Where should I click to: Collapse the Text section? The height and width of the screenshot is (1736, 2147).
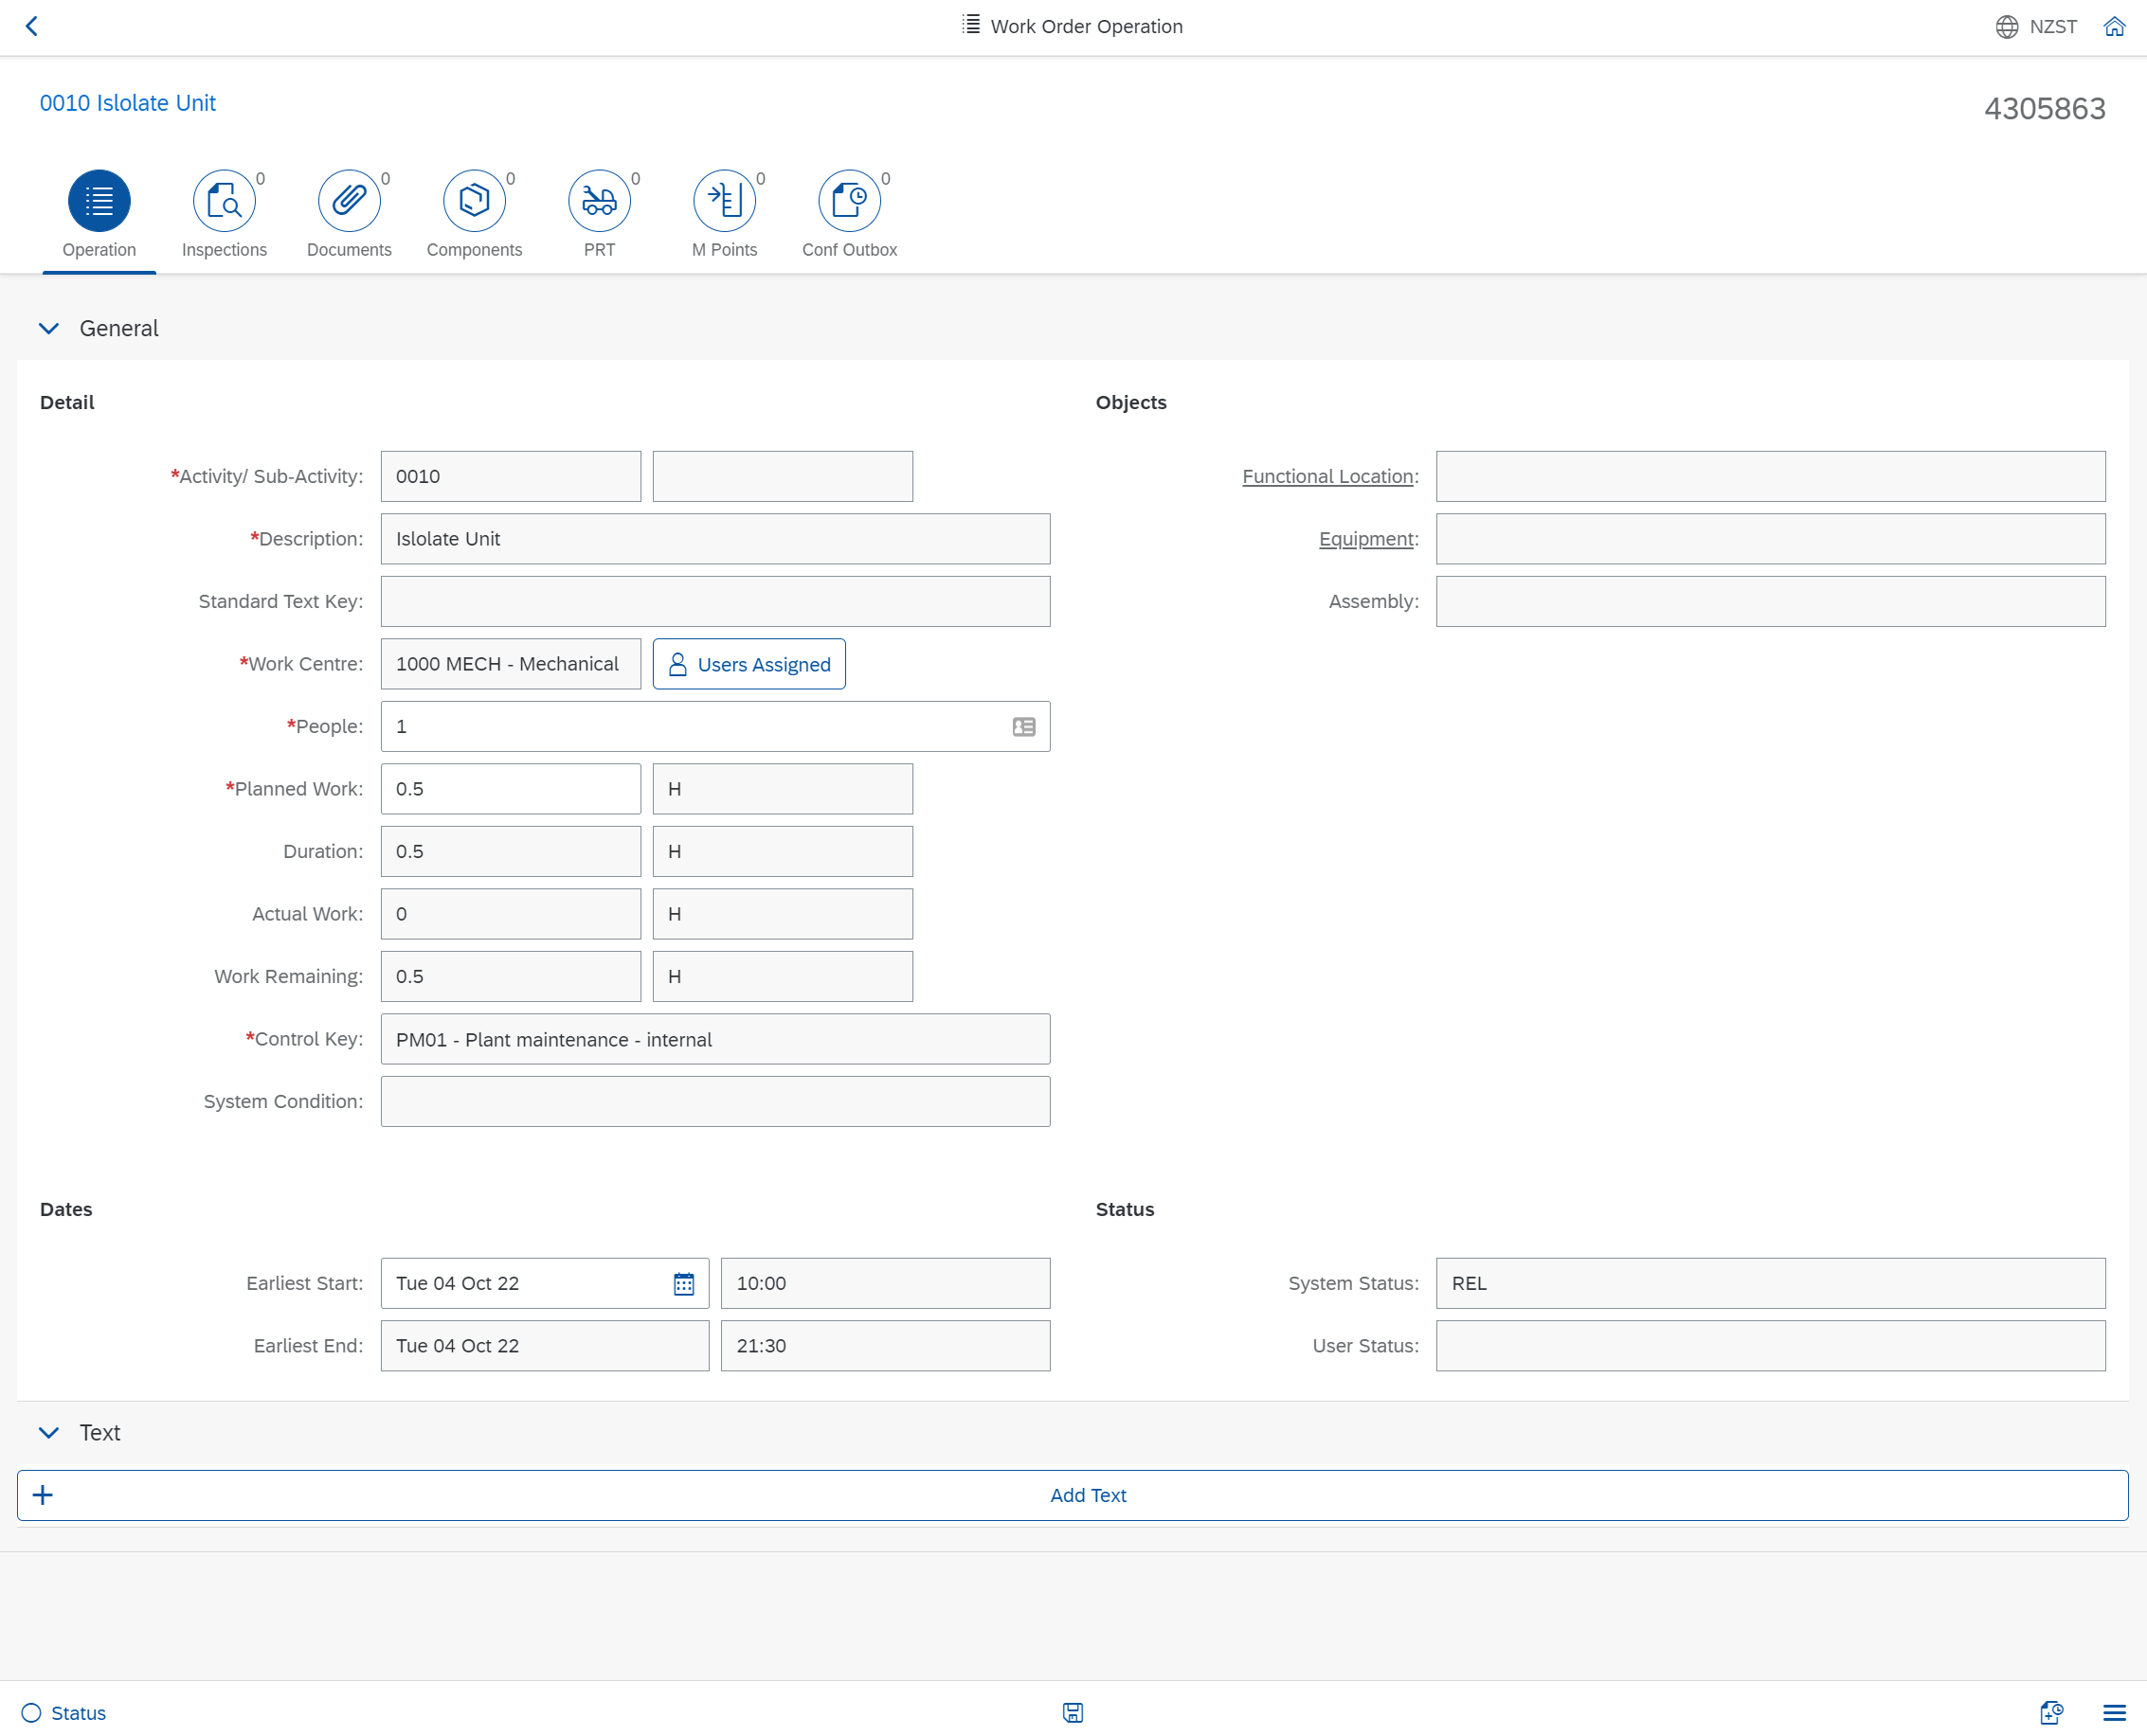[x=48, y=1432]
